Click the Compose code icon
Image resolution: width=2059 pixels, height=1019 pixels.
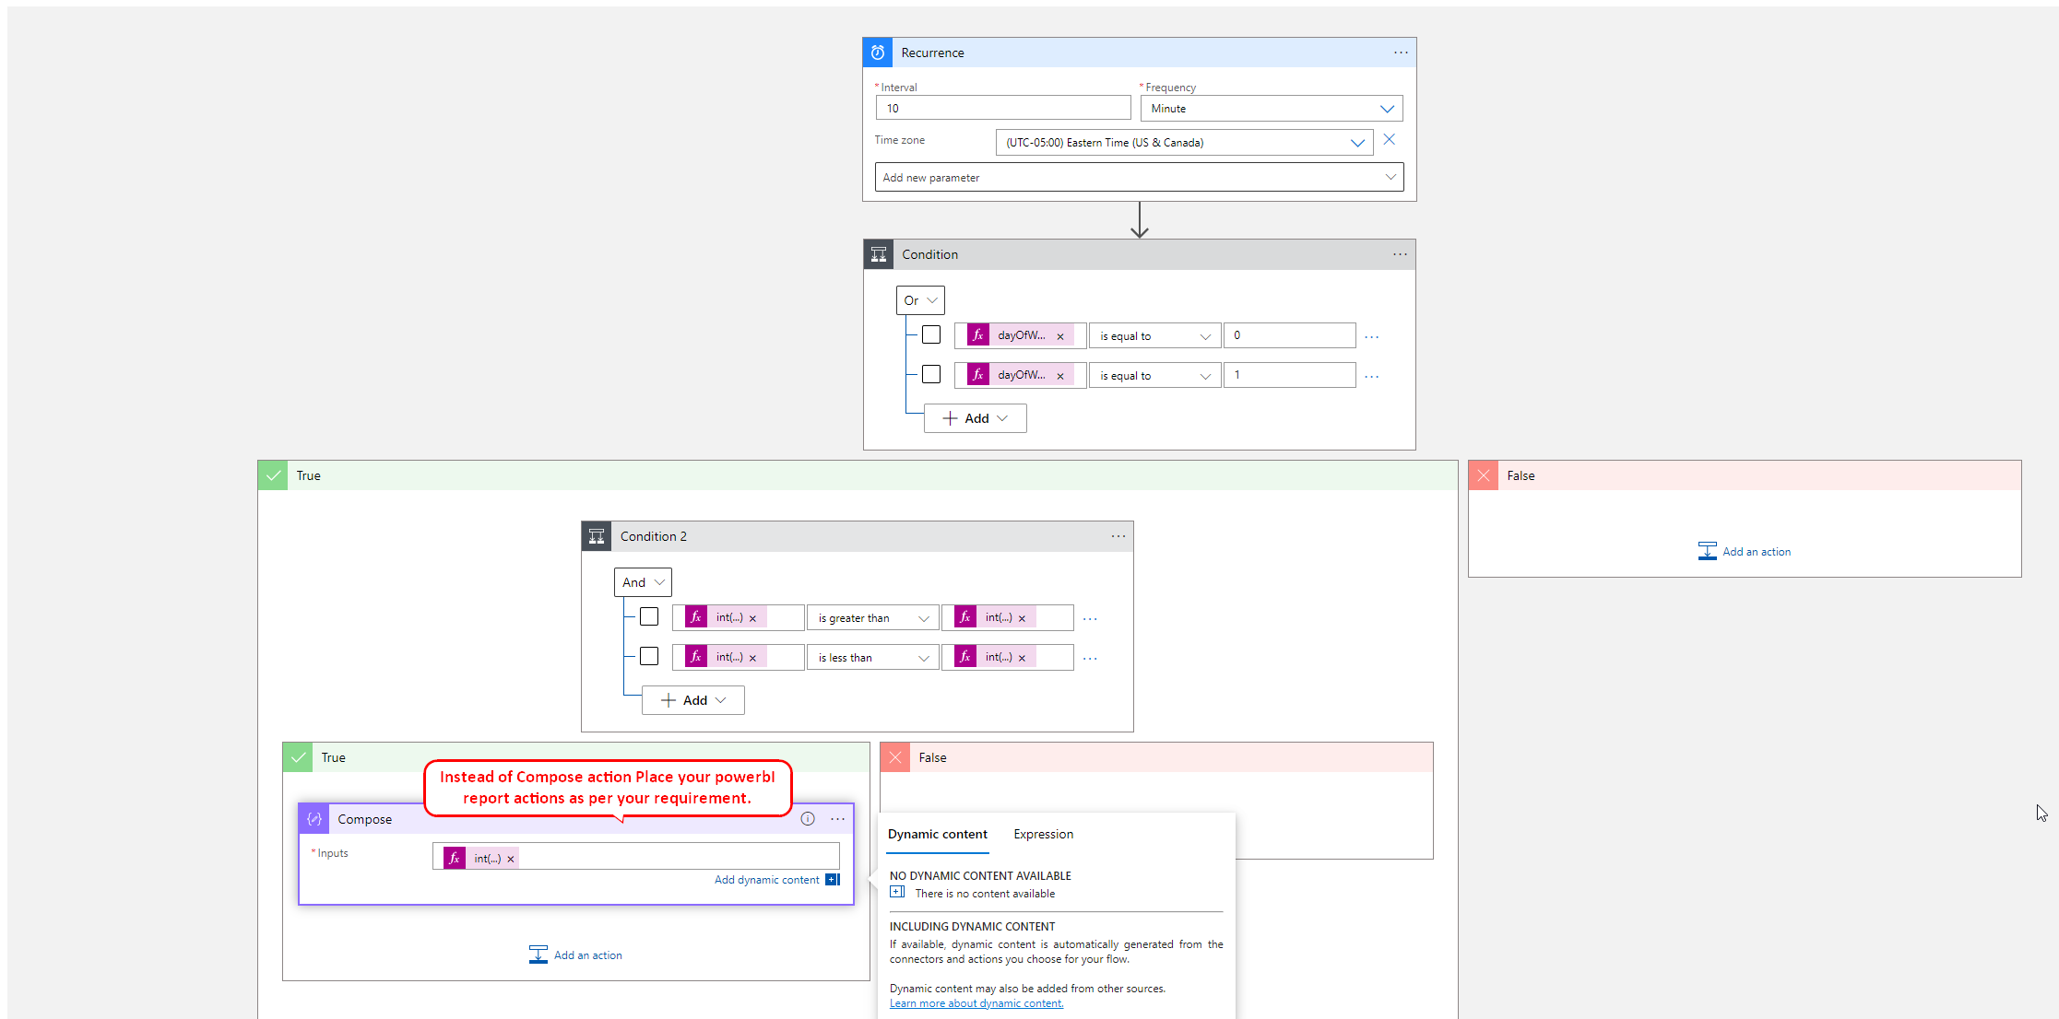[314, 818]
